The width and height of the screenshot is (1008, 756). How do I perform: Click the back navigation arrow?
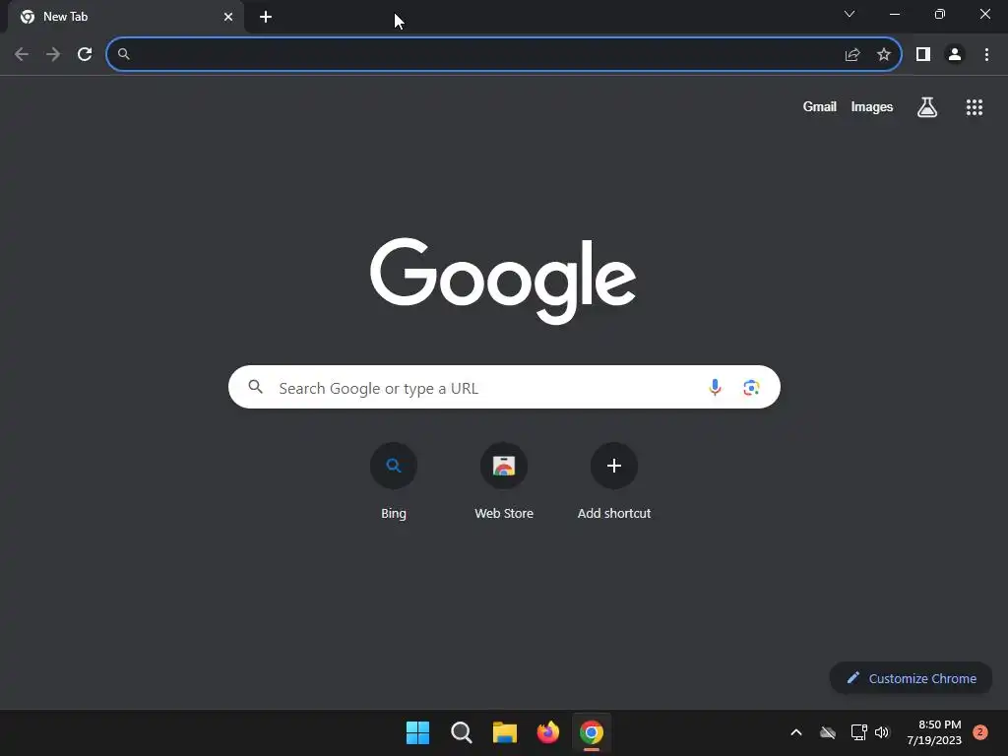coord(22,55)
